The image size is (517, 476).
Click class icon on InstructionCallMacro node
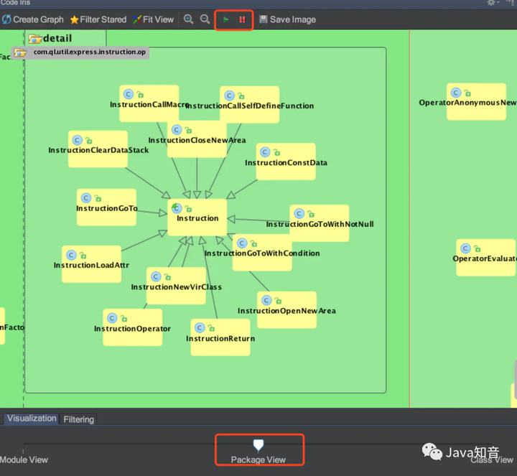click(129, 94)
